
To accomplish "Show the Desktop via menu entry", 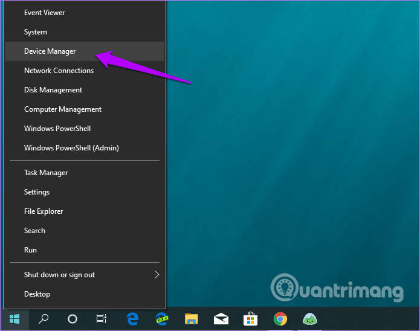I will point(85,294).
